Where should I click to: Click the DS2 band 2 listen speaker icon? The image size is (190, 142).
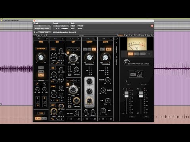click(x=70, y=106)
